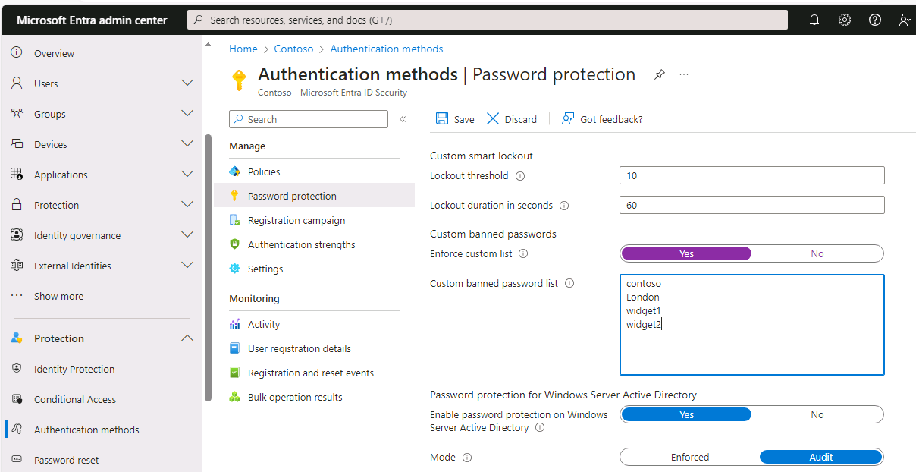Navigate to Contoso via the breadcrumb
Viewport: 916px width, 472px height.
[293, 49]
